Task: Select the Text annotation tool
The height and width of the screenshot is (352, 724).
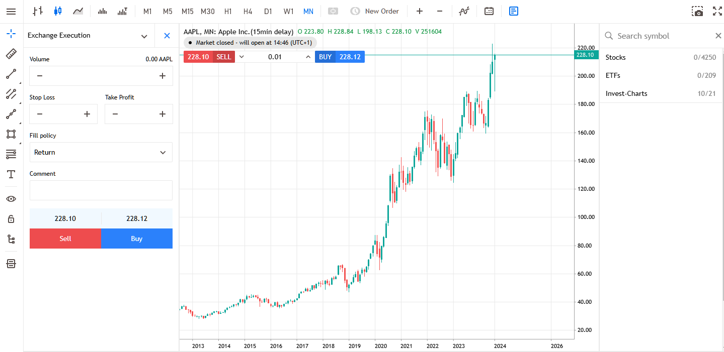Action: point(11,174)
